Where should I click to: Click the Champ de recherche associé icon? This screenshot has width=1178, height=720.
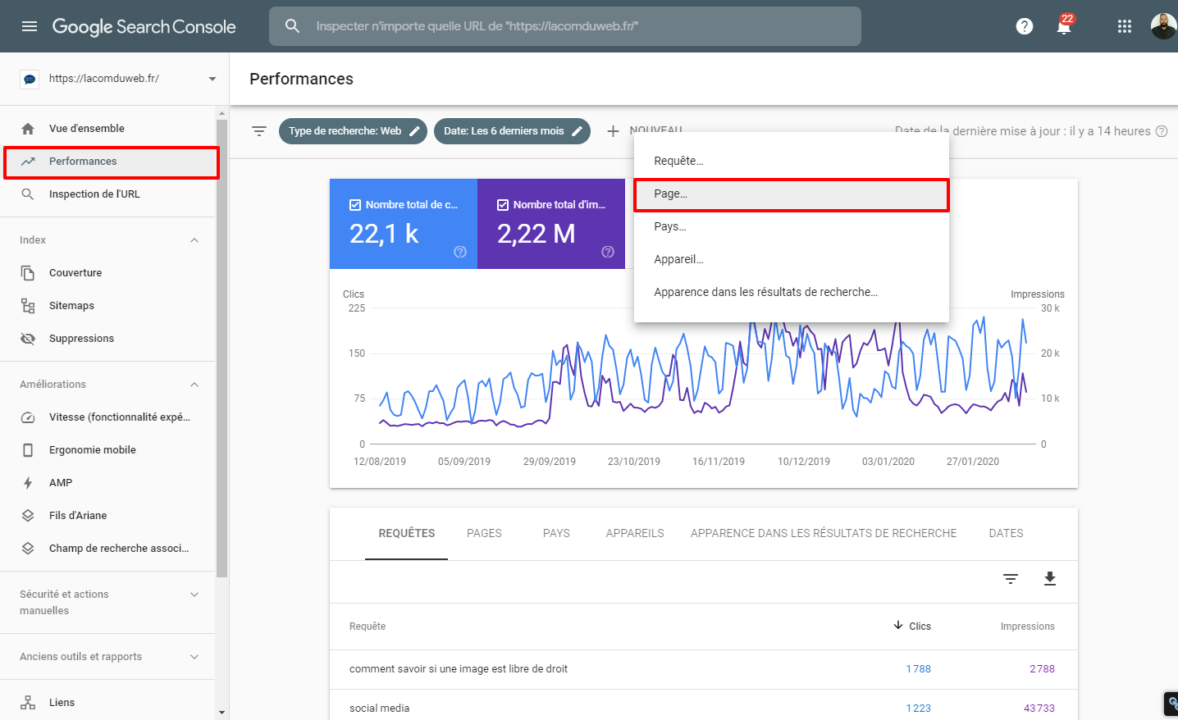(28, 549)
